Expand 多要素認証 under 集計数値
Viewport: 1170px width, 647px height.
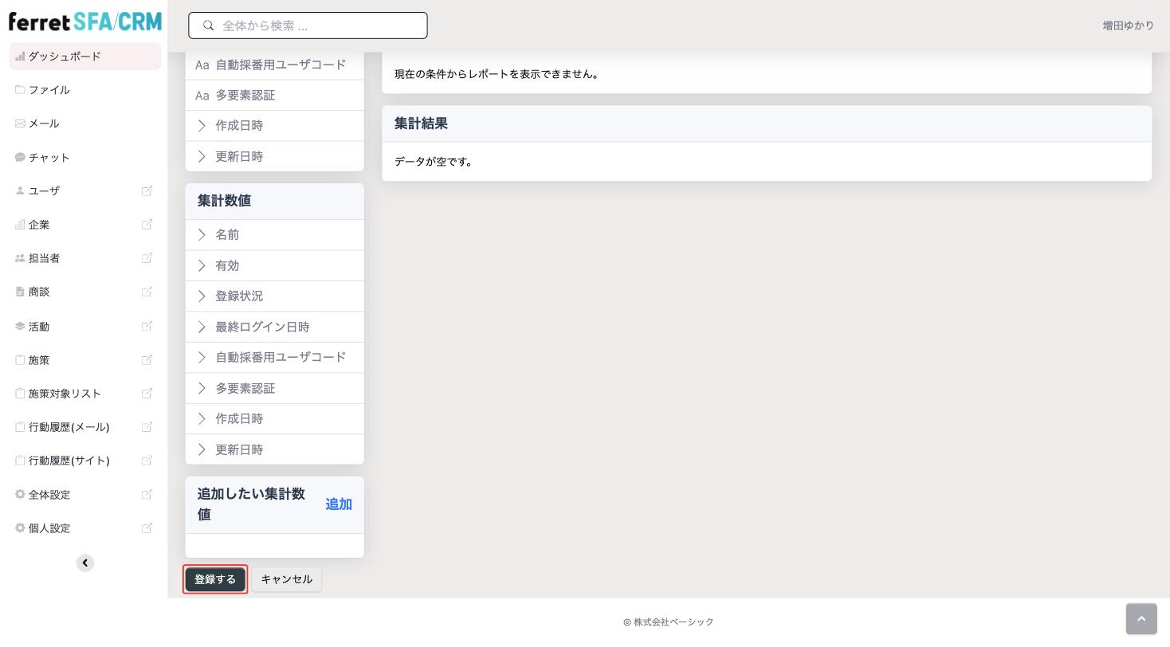coord(274,388)
